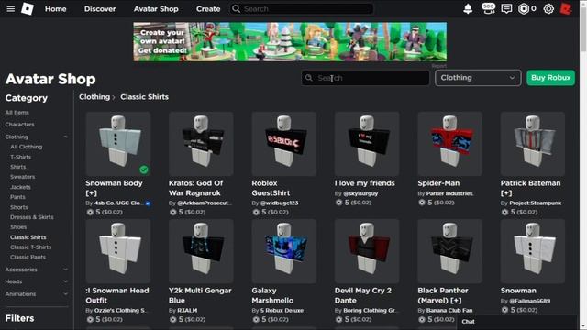This screenshot has width=587, height=330.
Task: Select Shirts subcategory
Action: 18,167
